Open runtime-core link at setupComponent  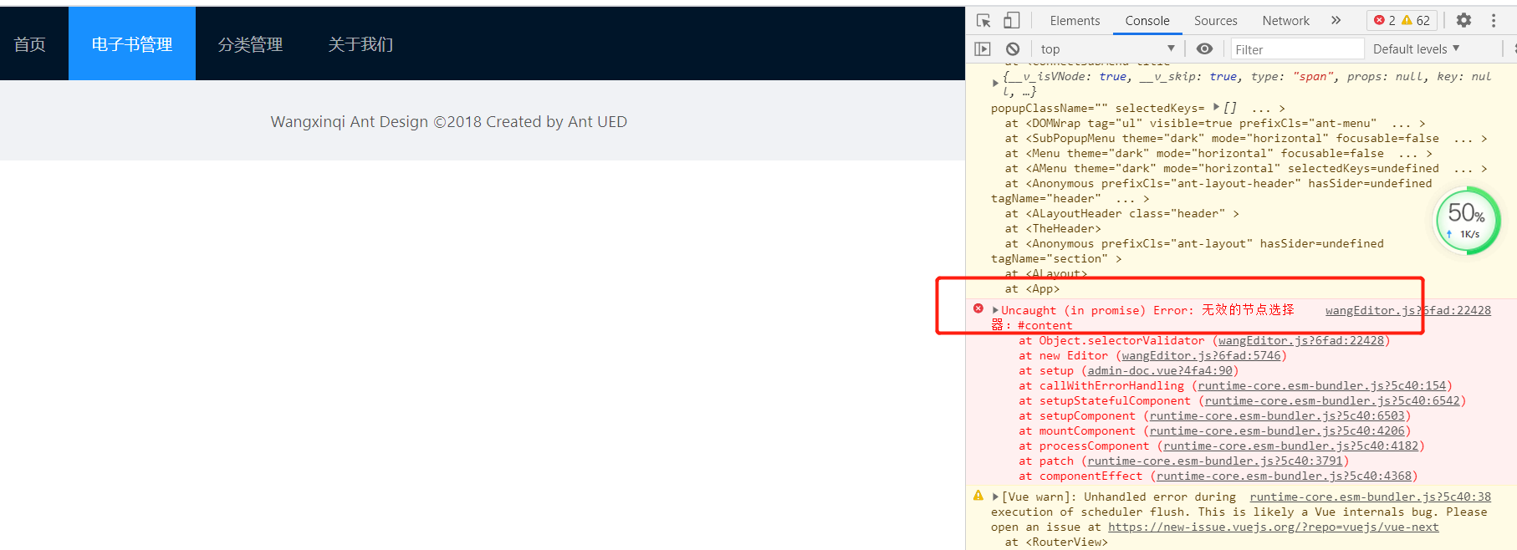coord(1277,415)
